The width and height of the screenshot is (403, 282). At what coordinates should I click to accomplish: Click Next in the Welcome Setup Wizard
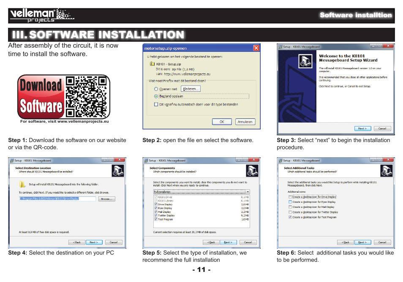[x=362, y=129]
